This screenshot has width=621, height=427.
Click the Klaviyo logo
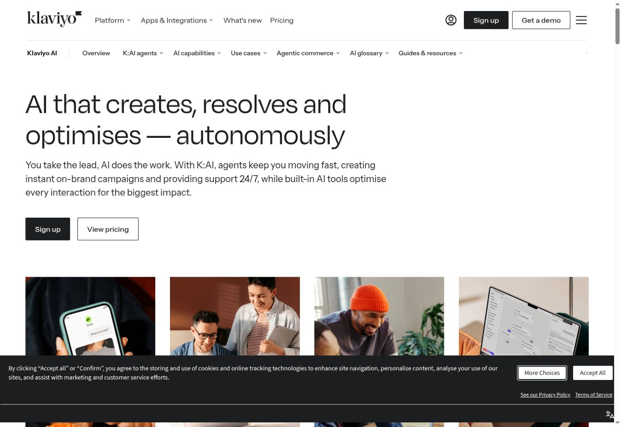click(x=54, y=19)
